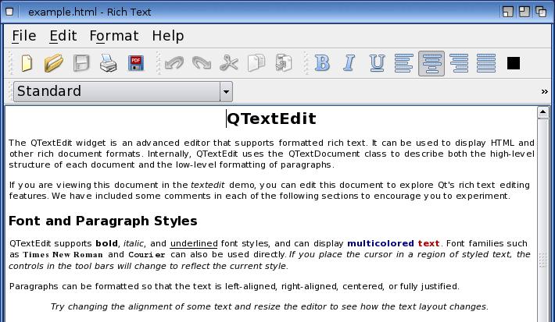
Task: Click the Courier sample text
Action: tap(146, 255)
